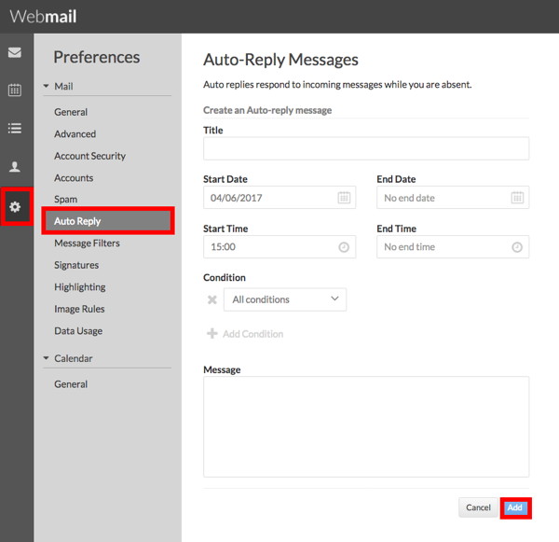This screenshot has width=559, height=542.
Task: Click the Start Date calendar picker icon
Action: tap(344, 198)
